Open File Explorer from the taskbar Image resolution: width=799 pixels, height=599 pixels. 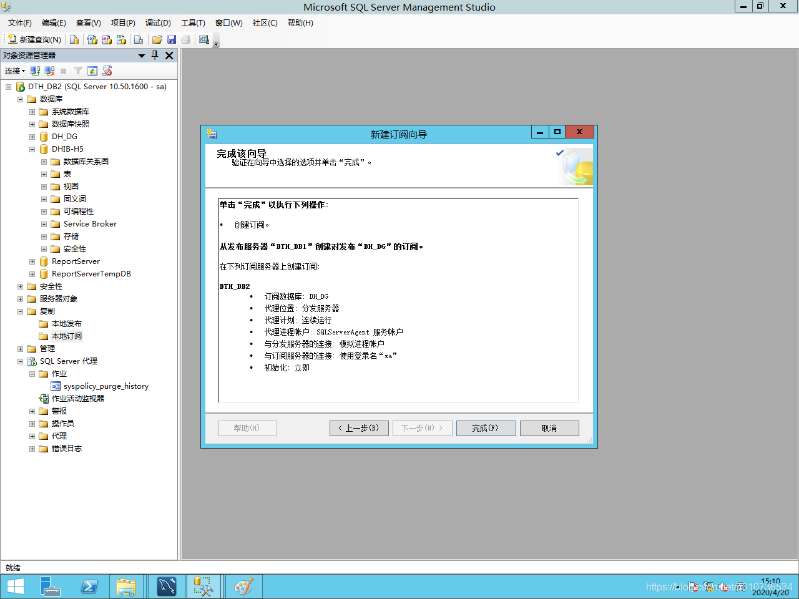(126, 587)
